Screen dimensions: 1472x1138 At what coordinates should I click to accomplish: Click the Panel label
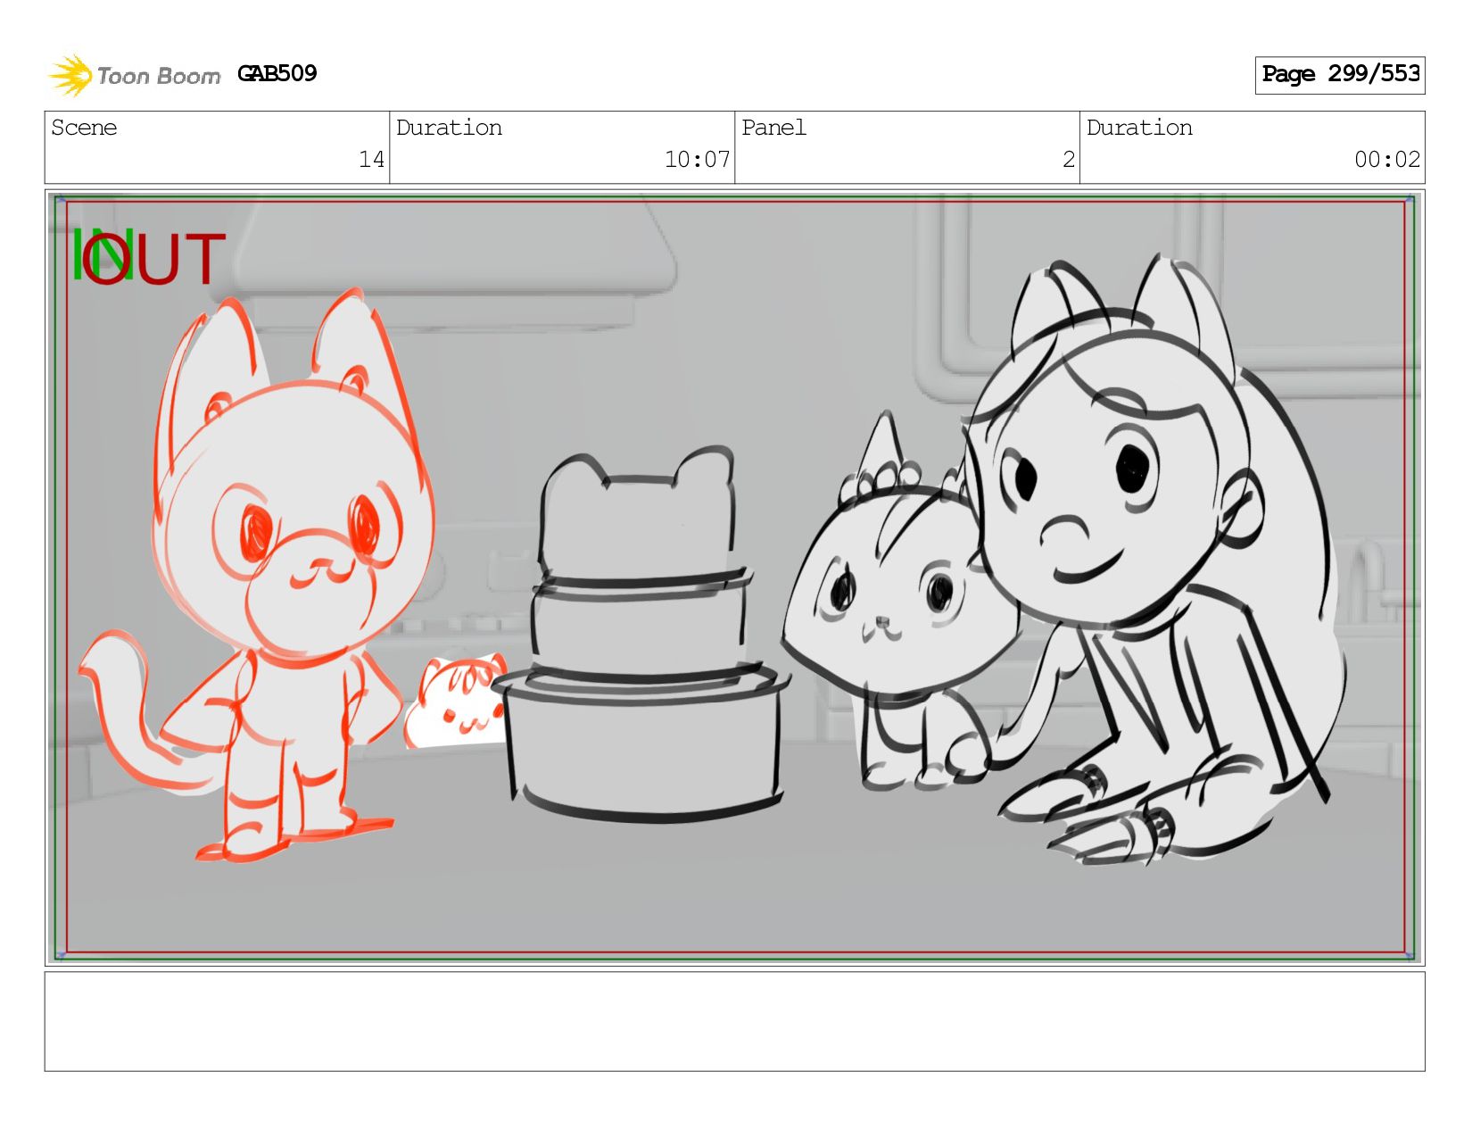click(x=773, y=128)
